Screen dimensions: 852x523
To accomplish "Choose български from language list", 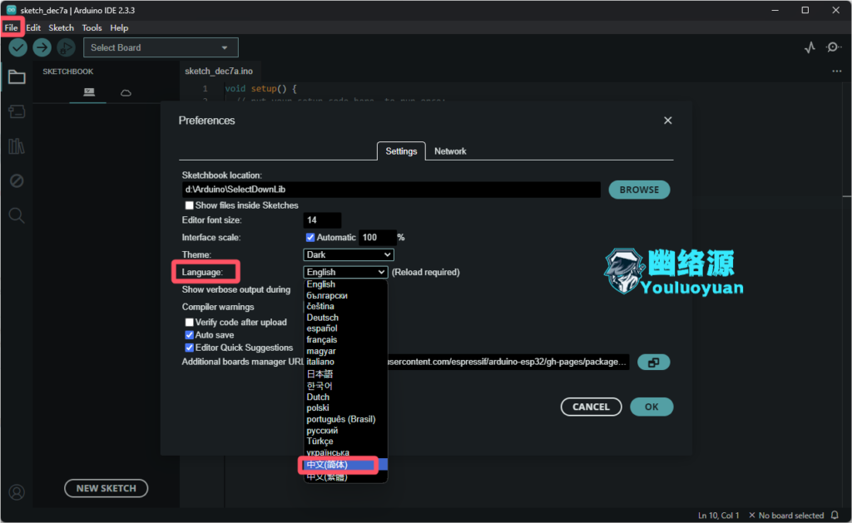I will pyautogui.click(x=345, y=295).
